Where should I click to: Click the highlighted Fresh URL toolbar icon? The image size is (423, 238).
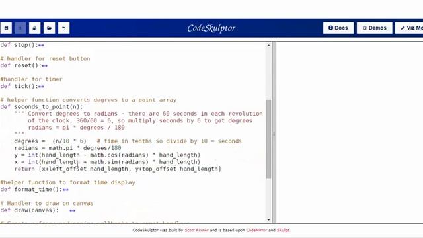click(20, 28)
